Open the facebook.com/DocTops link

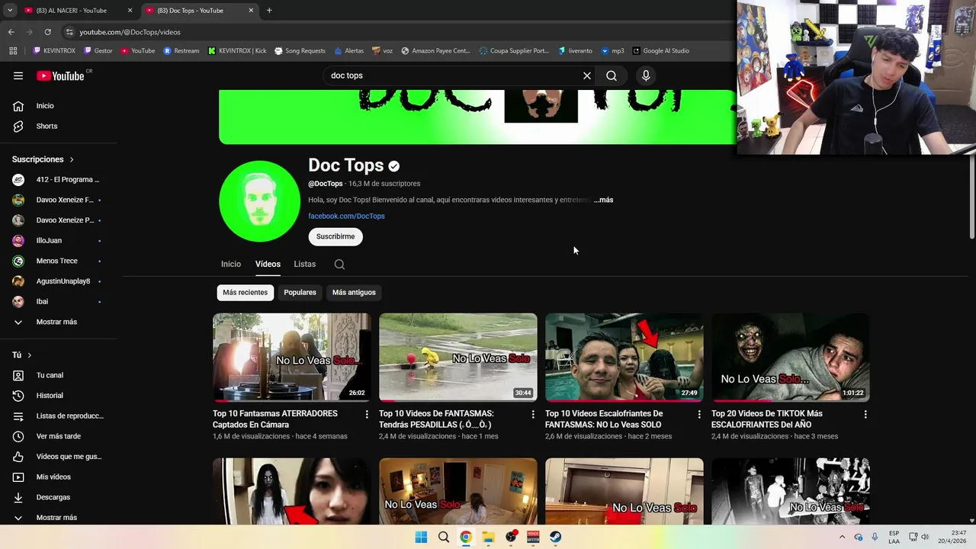point(346,216)
